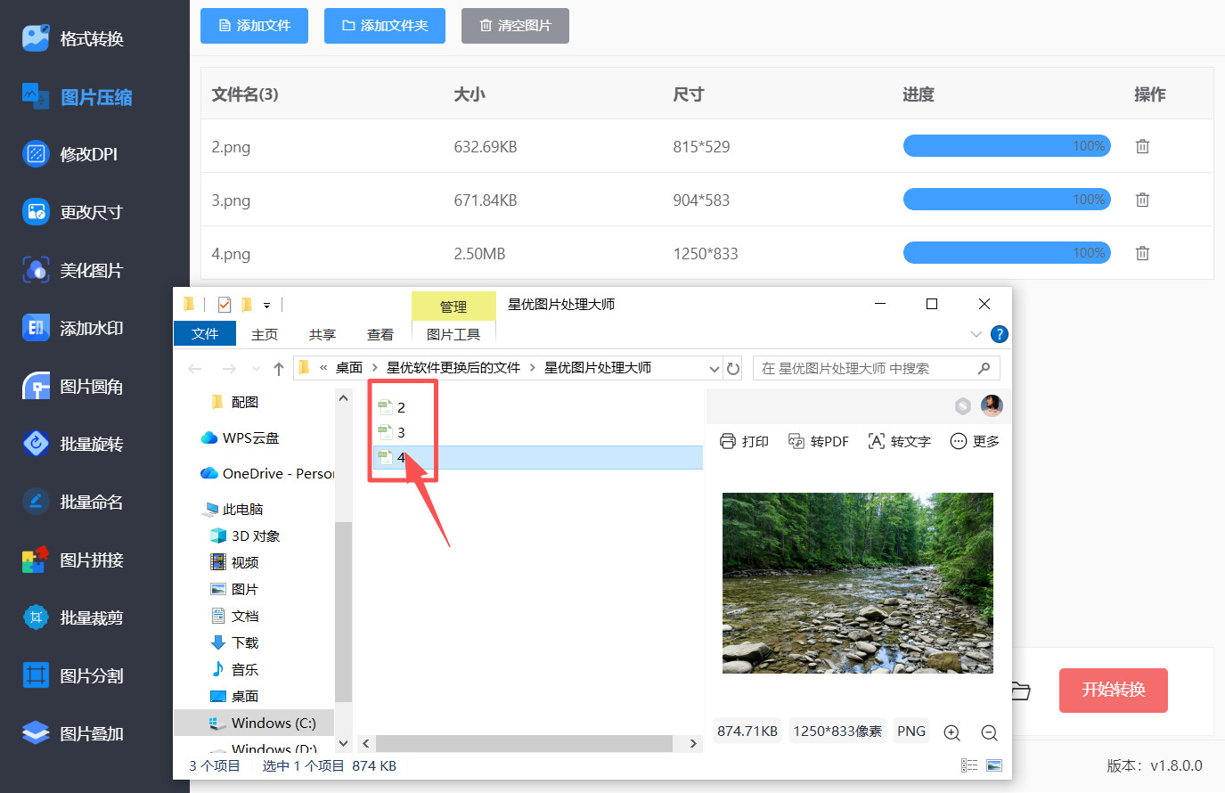Open 格式转换 in the sidebar
The image size is (1225, 793).
coord(73,38)
